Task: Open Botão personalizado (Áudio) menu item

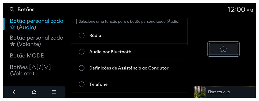Action: click(36, 24)
